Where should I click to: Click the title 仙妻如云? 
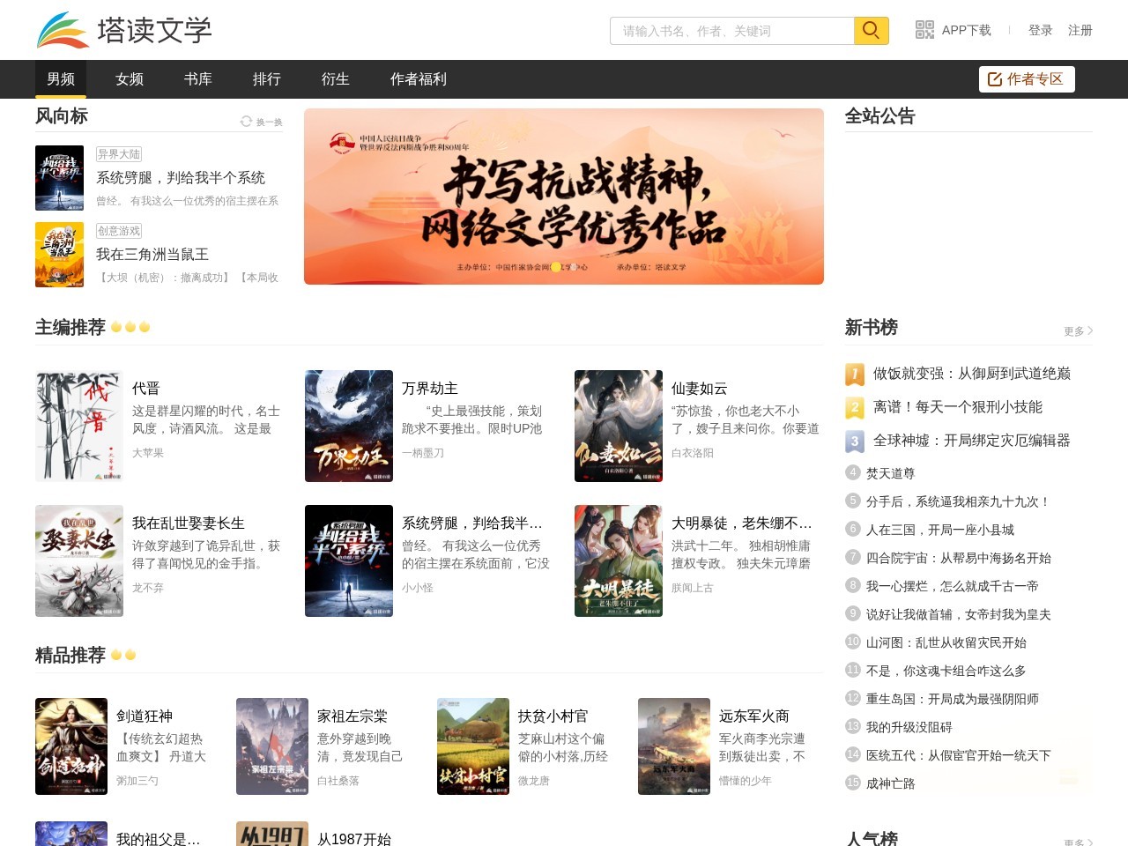[x=700, y=389]
